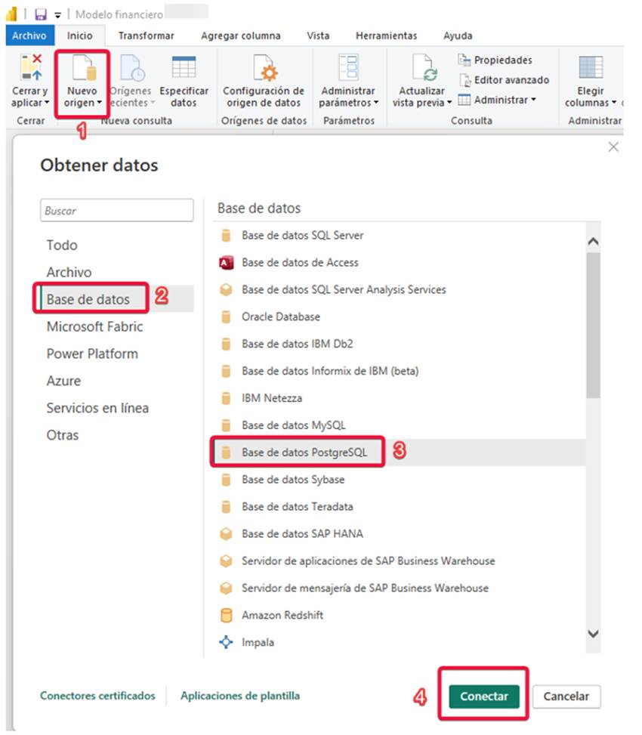Close the Obtener datos dialog

point(613,147)
